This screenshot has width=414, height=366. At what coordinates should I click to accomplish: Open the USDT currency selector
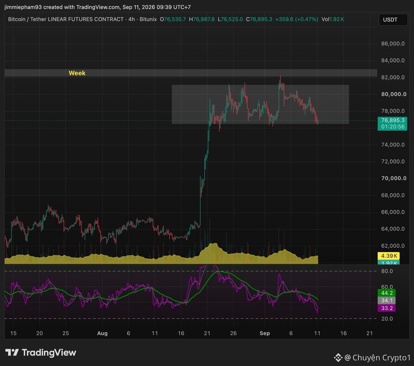[393, 20]
